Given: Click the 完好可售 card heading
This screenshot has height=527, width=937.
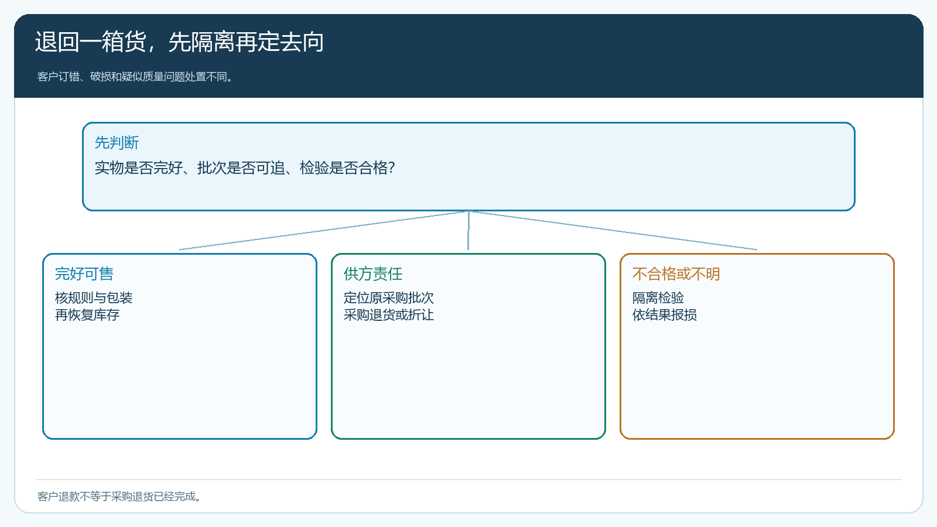Looking at the screenshot, I should [84, 273].
